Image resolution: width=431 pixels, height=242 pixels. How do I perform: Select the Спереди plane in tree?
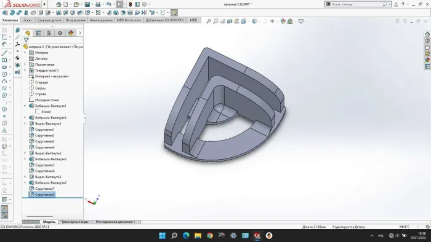[41, 82]
